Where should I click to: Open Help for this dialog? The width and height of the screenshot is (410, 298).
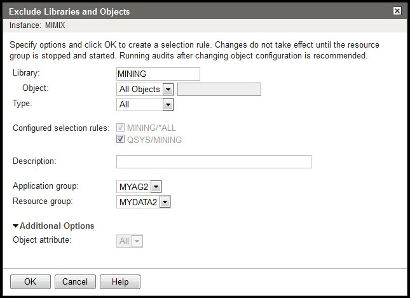[120, 281]
